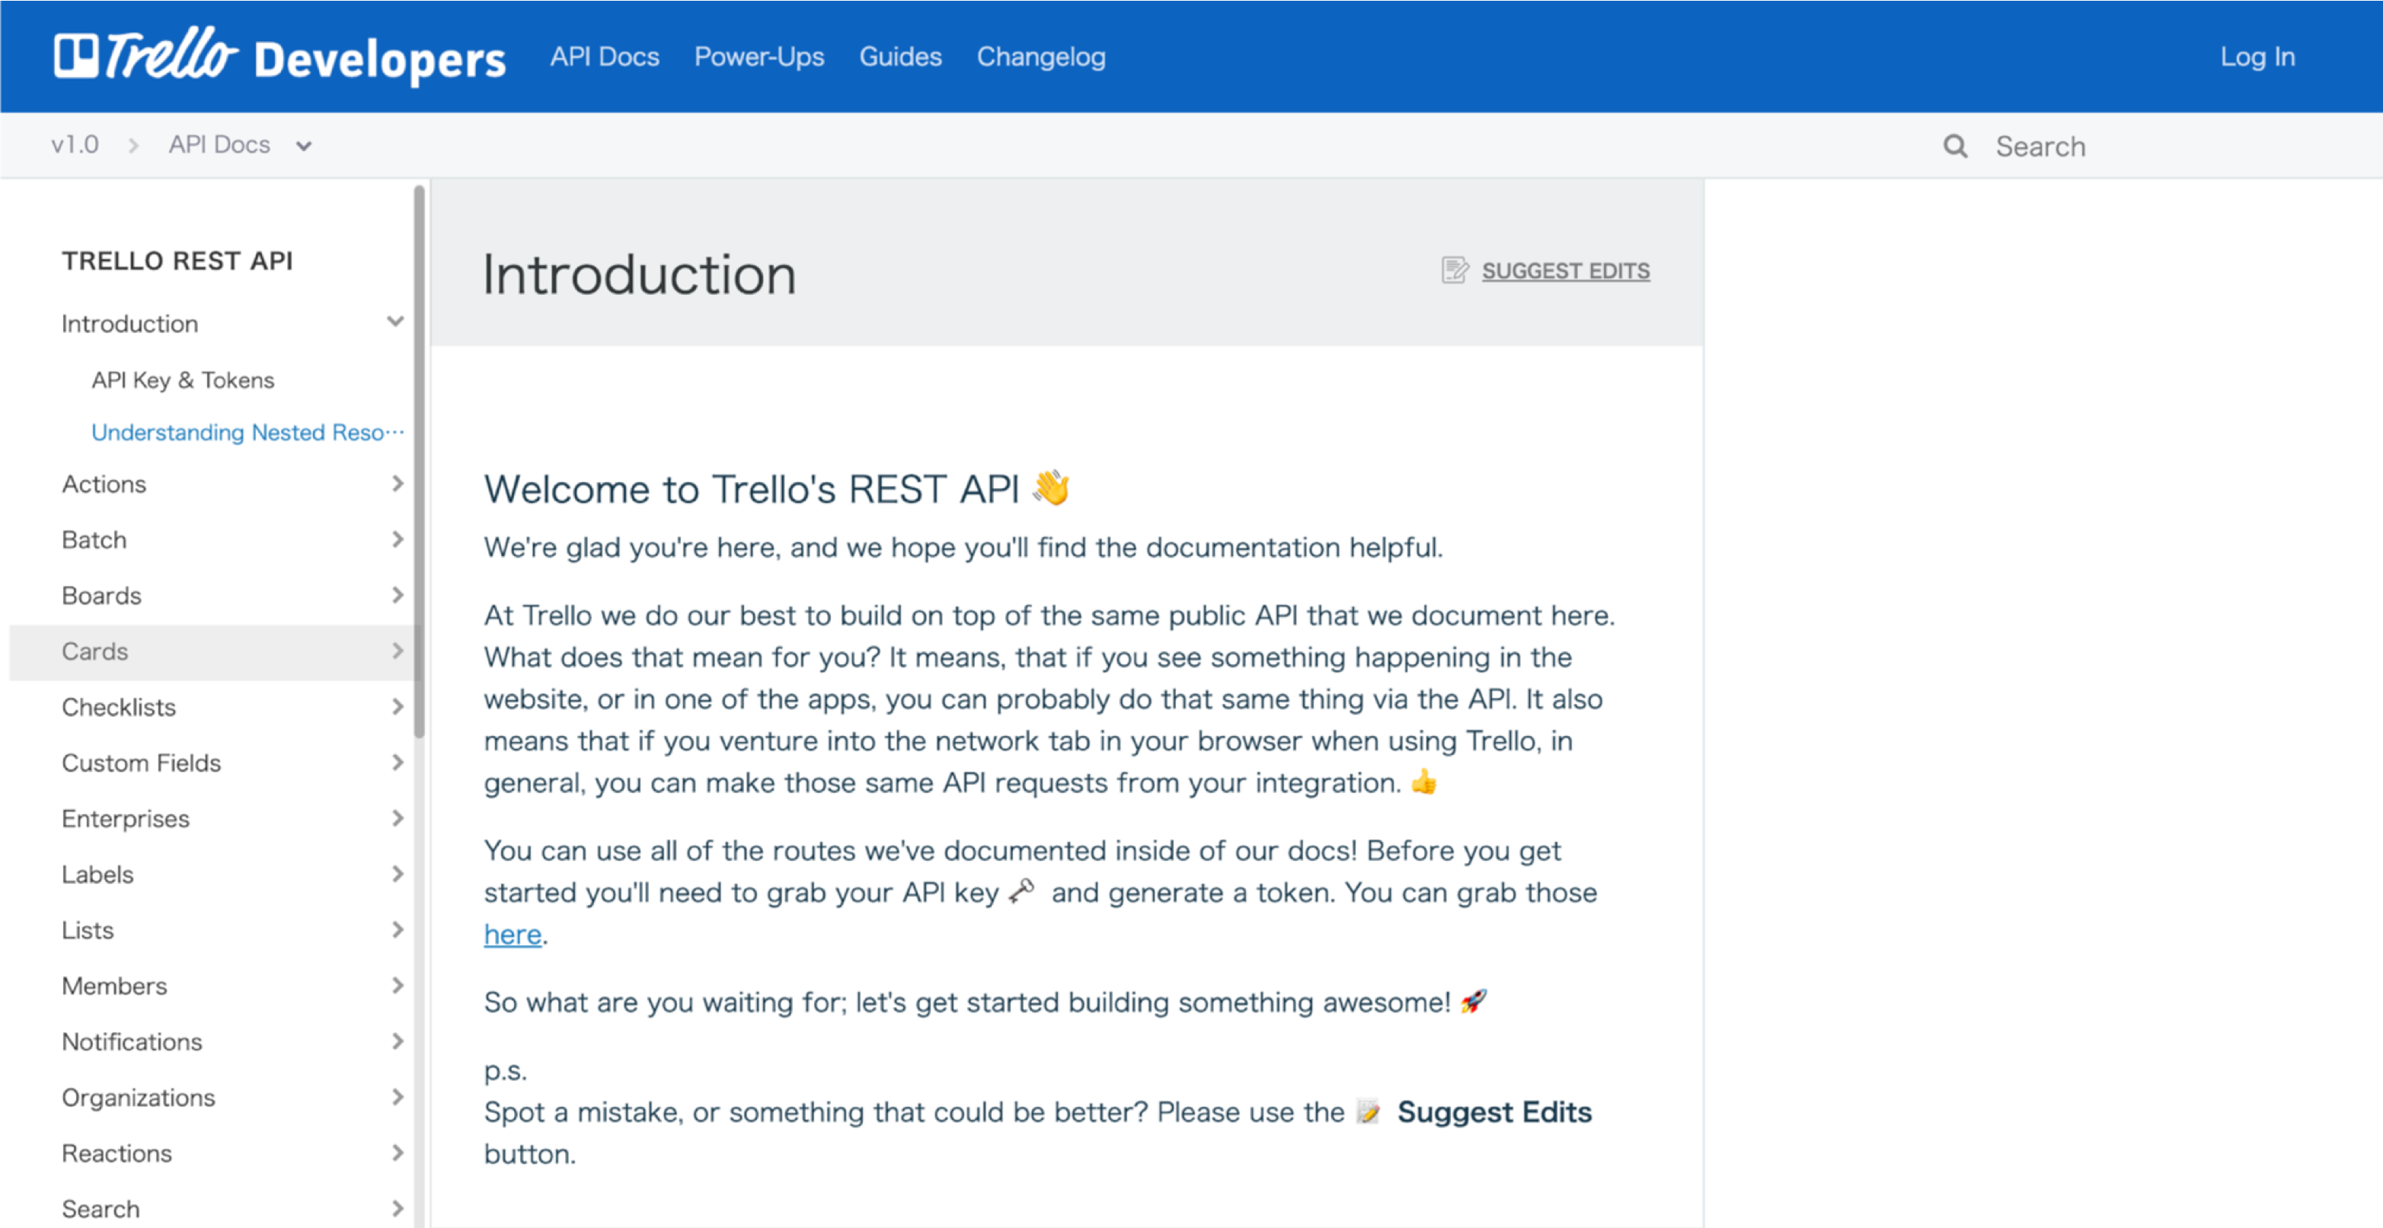The image size is (2383, 1228).
Task: Click the Suggest Edits pencil icon
Action: [1454, 270]
